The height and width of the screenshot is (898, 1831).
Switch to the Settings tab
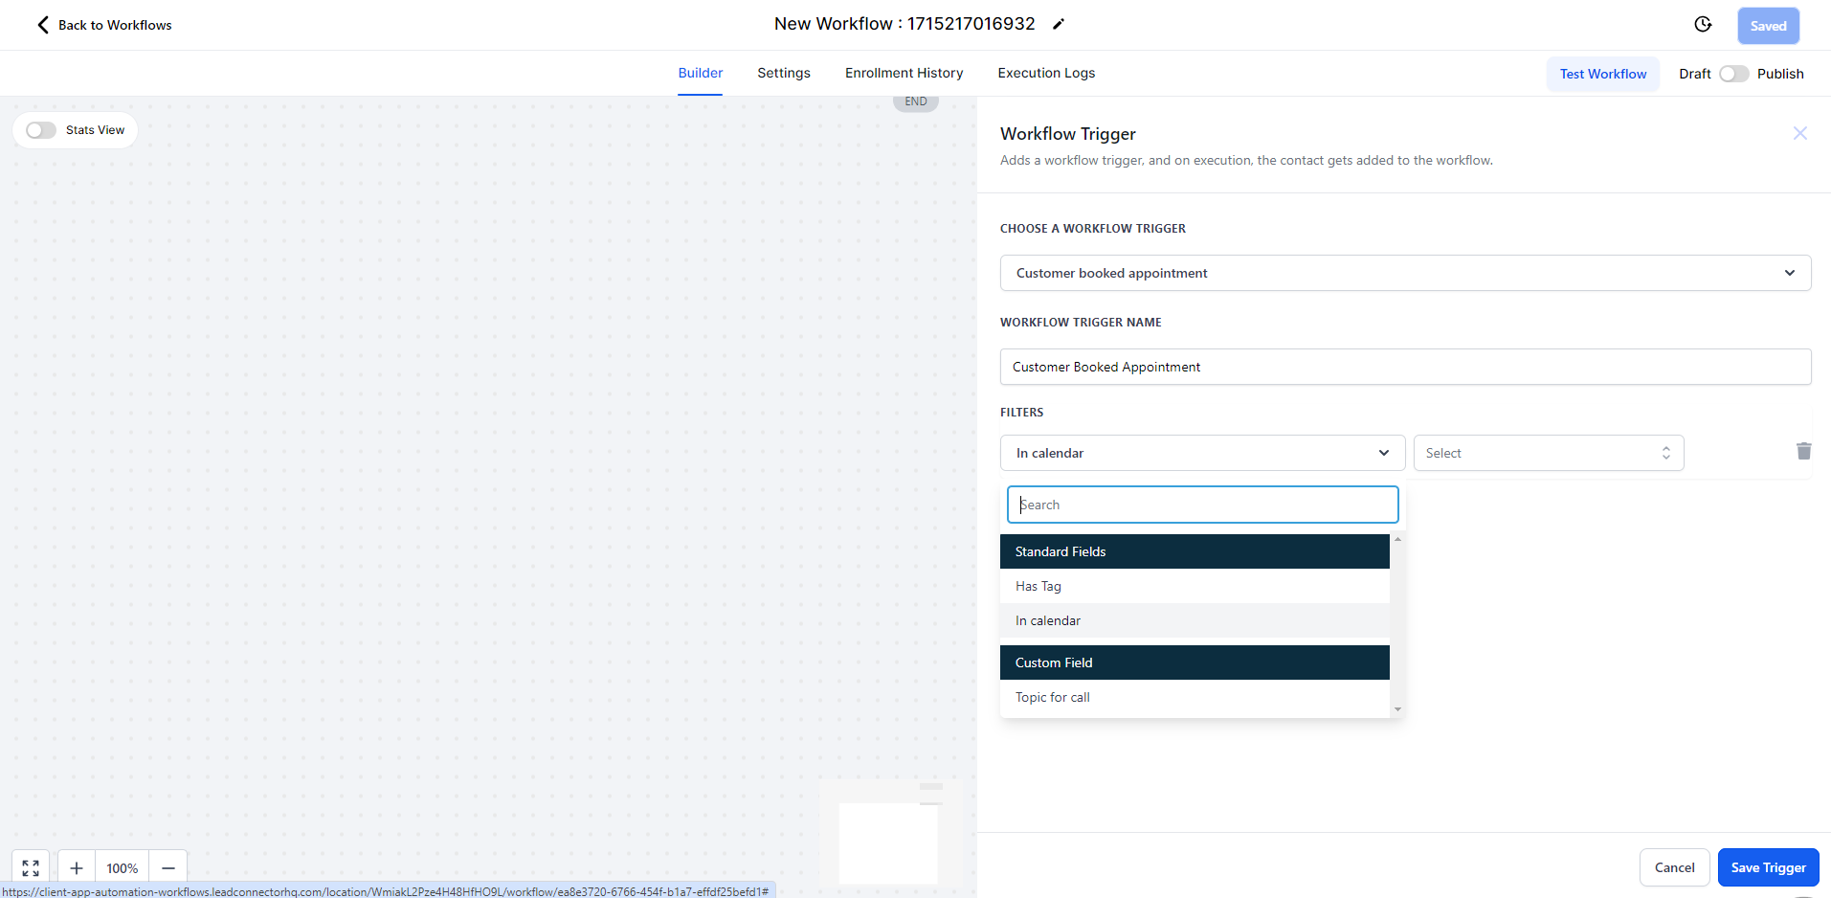(783, 73)
